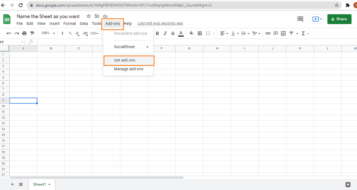
Task: Toggle italic formatting
Action: 165,33
